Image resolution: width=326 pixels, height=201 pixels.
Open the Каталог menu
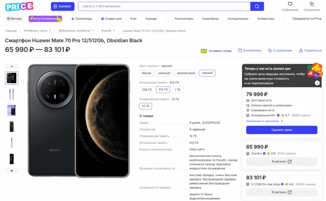(x=62, y=7)
